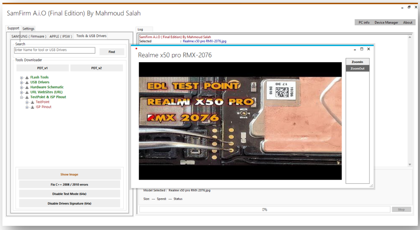Click Fix C++ 2008 / 2010 errors
This screenshot has width=420, height=230.
coord(69,184)
